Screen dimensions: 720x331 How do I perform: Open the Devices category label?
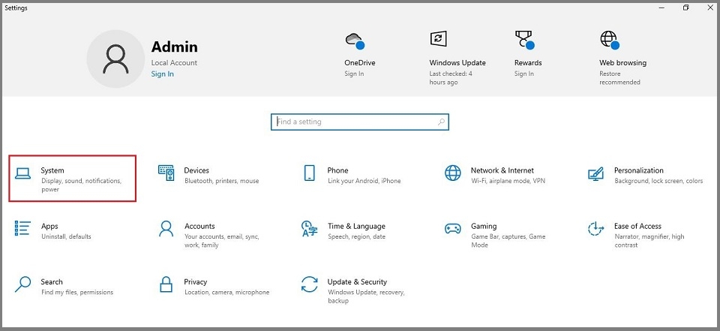click(x=196, y=170)
